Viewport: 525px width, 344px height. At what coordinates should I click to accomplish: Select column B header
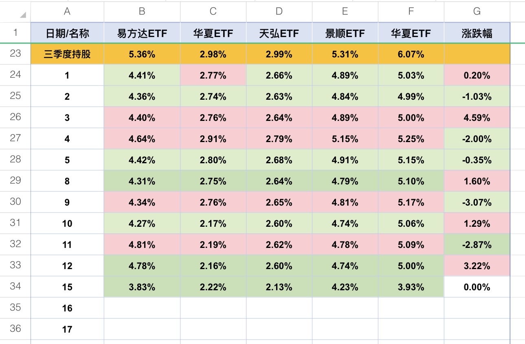[x=142, y=11]
